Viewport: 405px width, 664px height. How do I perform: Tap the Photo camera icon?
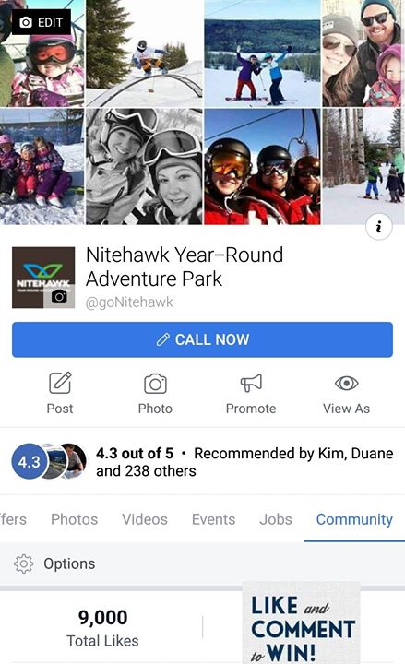155,384
